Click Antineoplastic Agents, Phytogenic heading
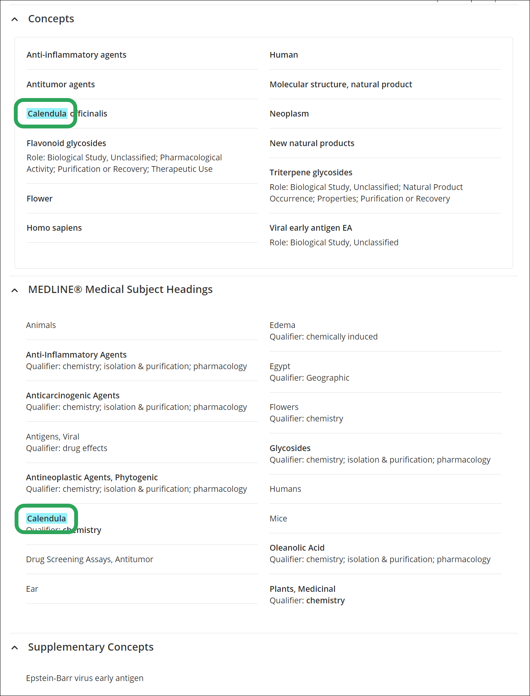Screen dimensions: 530x696 [92, 477]
